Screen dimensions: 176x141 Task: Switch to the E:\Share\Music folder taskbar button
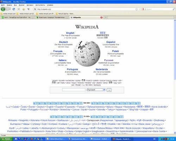(56, 139)
